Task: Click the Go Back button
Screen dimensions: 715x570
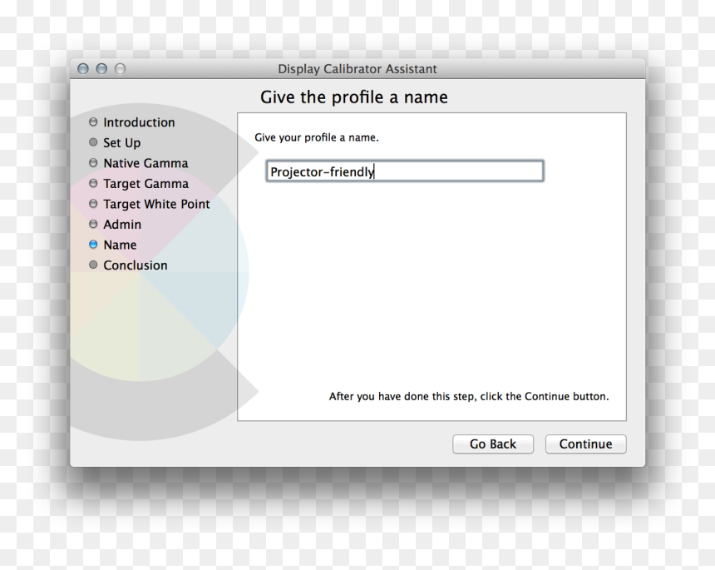Action: (x=493, y=444)
